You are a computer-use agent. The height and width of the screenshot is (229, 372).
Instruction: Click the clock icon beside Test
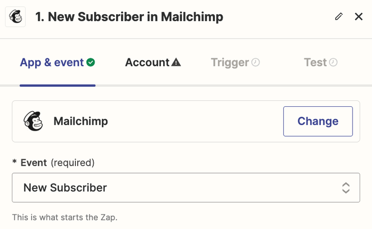point(333,62)
